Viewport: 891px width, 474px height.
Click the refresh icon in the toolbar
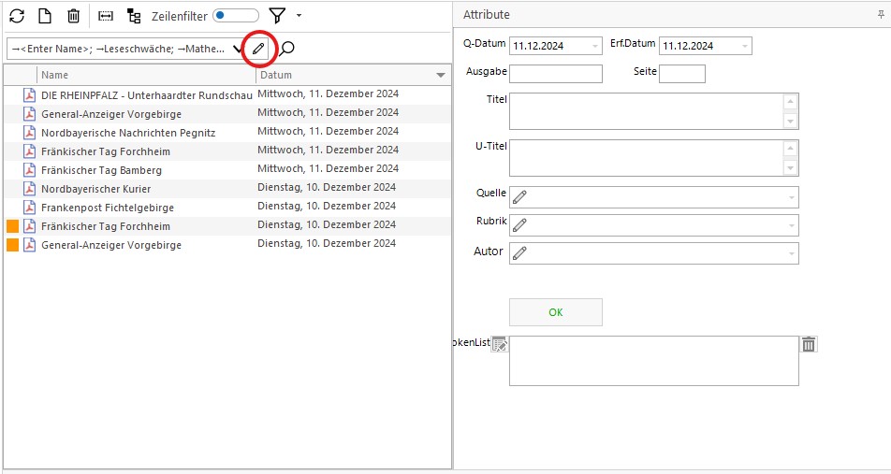coord(17,16)
